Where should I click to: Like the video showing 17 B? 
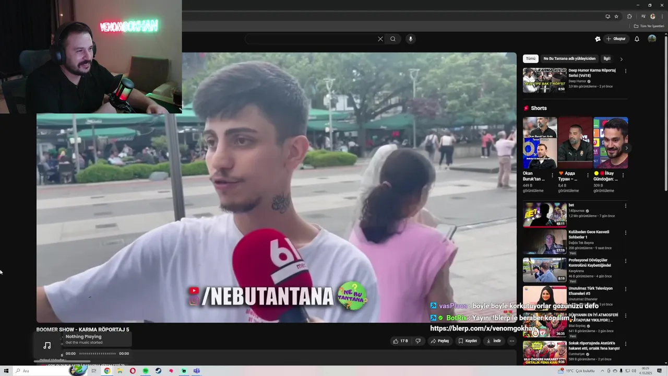(400, 341)
